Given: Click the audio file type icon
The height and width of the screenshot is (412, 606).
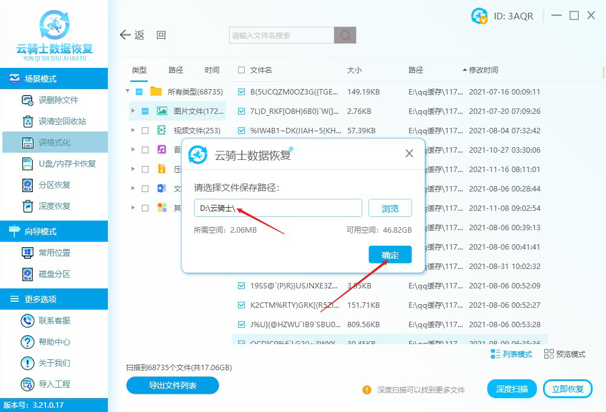Looking at the screenshot, I should [x=162, y=149].
